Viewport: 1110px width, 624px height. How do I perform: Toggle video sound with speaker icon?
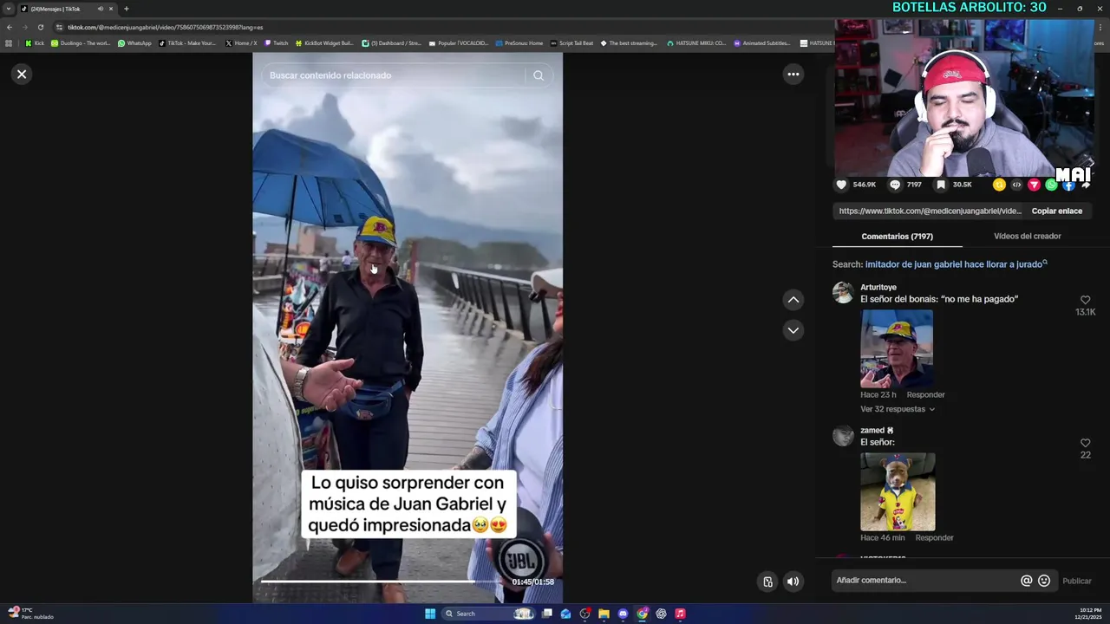793,582
